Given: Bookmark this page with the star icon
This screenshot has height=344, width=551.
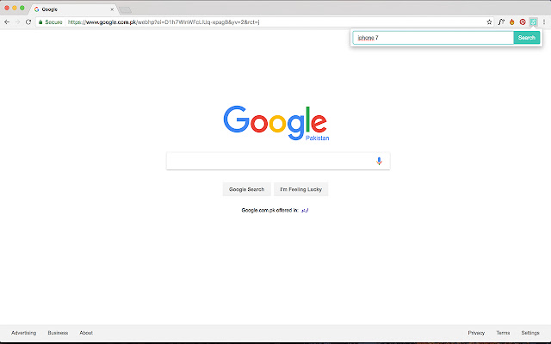Looking at the screenshot, I should click(x=489, y=21).
